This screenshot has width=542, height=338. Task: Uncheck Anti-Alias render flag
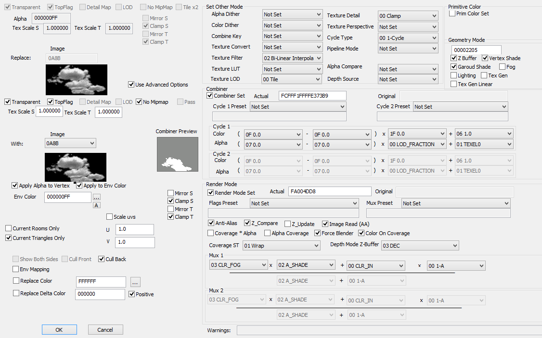pyautogui.click(x=211, y=223)
